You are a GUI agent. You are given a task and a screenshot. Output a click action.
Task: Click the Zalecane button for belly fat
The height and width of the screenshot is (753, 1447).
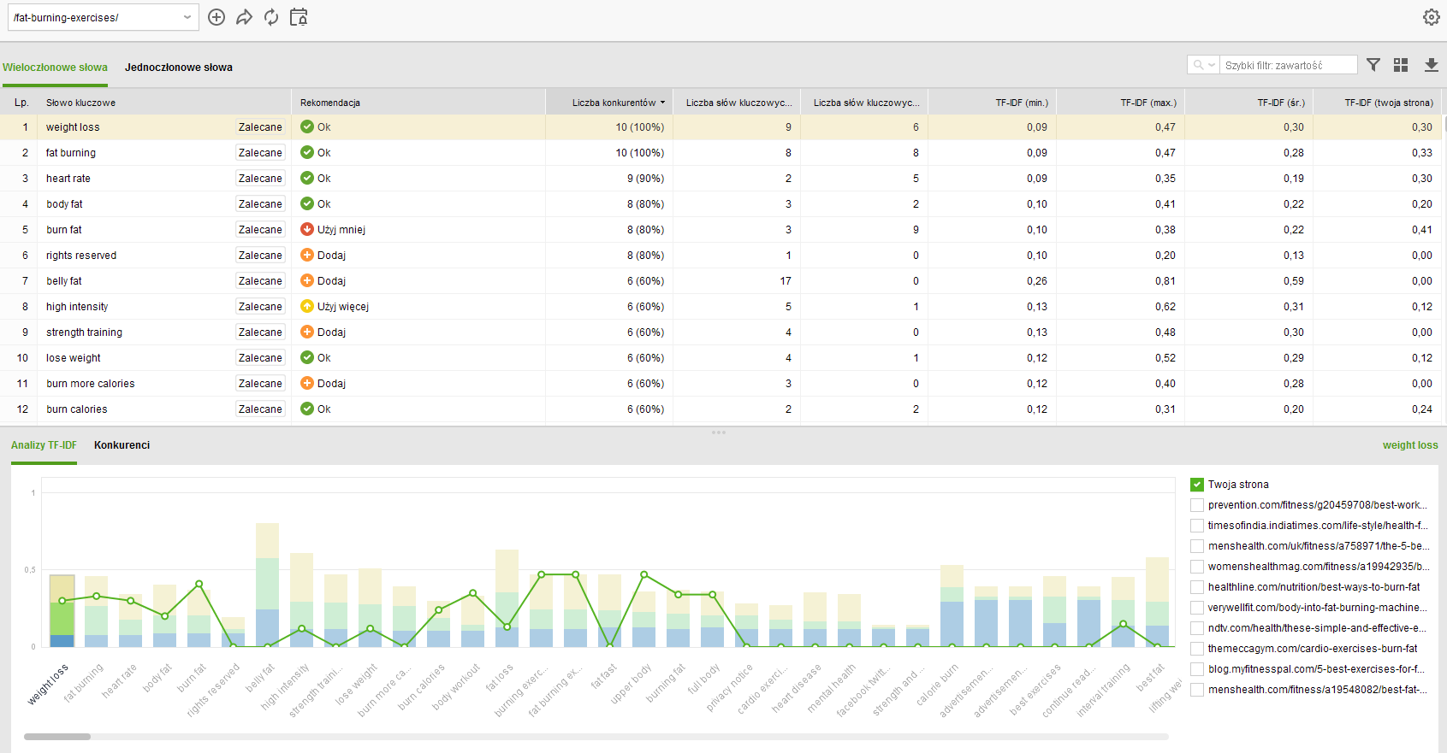pyautogui.click(x=260, y=281)
